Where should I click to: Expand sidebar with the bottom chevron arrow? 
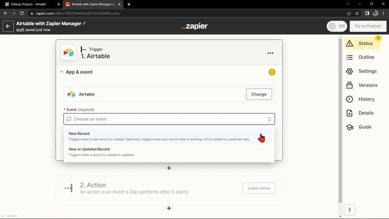tap(349, 209)
